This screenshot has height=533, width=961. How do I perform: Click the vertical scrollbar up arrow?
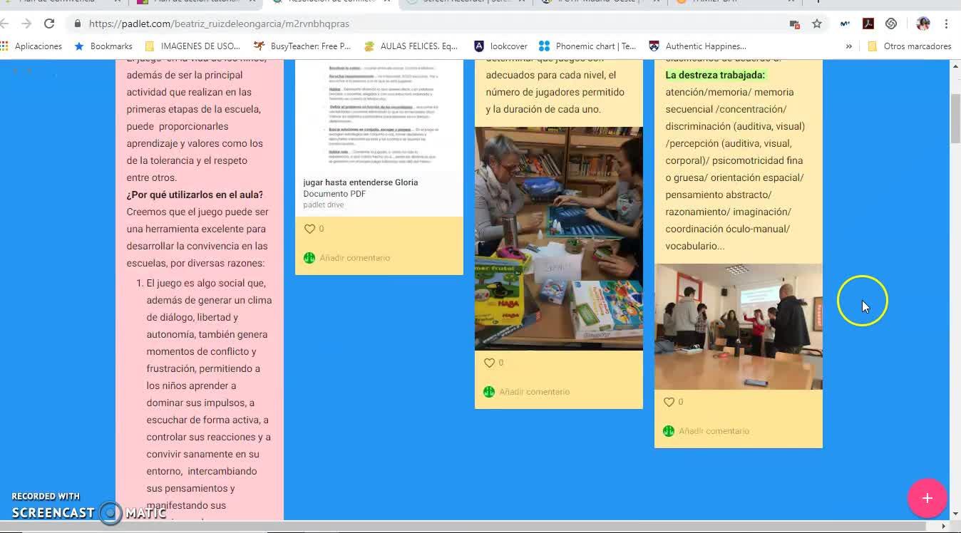[955, 66]
